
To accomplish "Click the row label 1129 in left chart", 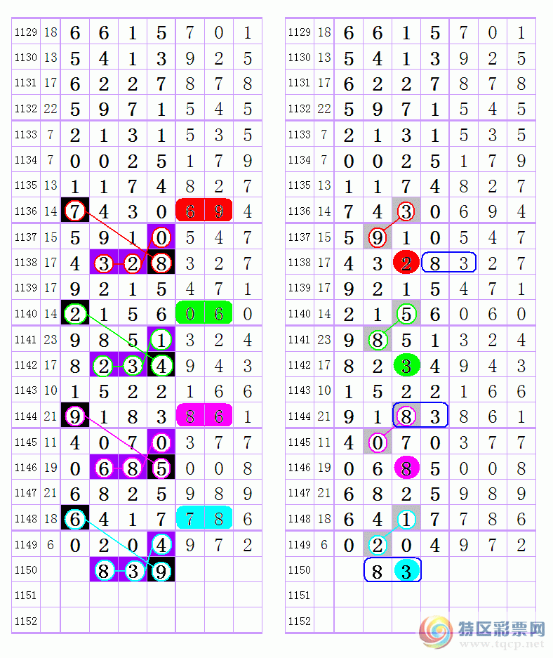I will click(x=25, y=32).
